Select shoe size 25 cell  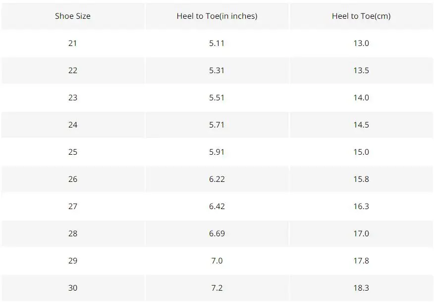72,152
